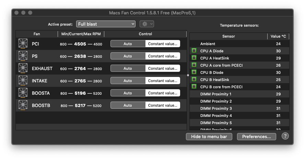Image resolution: width=305 pixels, height=159 pixels.
Task: Open the Active preset Full blast dropdown
Action: [x=106, y=24]
